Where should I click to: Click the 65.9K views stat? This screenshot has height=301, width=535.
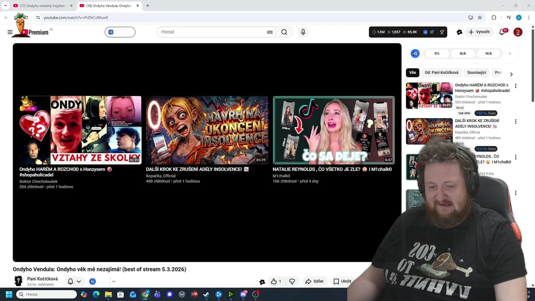pos(410,32)
